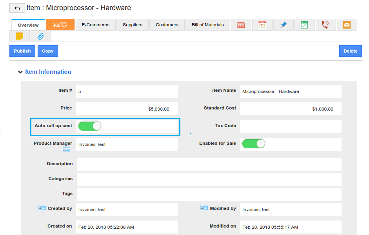The width and height of the screenshot is (369, 235).
Task: Click the Product Manager contact card icon
Action: (x=66, y=149)
